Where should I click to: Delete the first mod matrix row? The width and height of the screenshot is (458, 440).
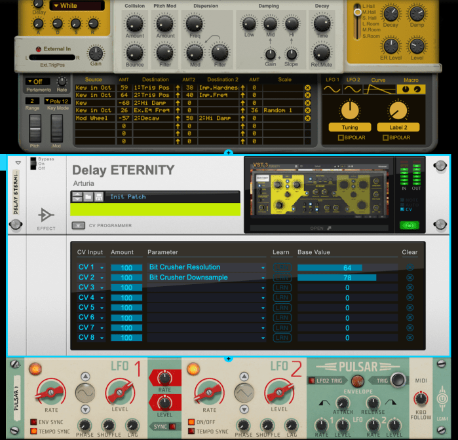(x=307, y=88)
